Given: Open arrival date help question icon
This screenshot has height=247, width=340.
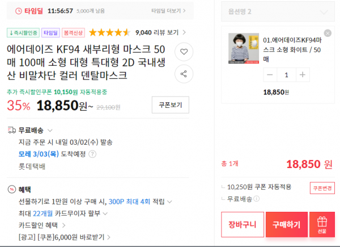Looking at the screenshot, I should coord(92,154).
